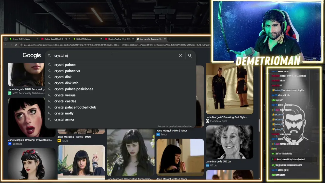Open a new browser tab
The height and width of the screenshot is (183, 325).
point(170,39)
